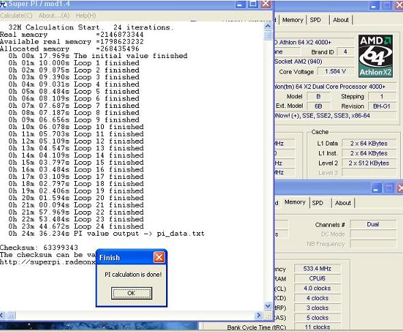Click the vertical scrollbar thumb in Super PI
Screen dimensions: 403x332
coord(268,35)
